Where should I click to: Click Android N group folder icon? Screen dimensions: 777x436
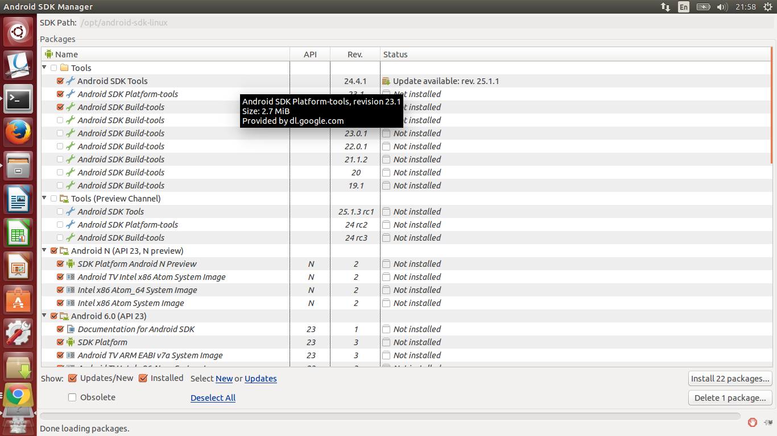pos(64,250)
